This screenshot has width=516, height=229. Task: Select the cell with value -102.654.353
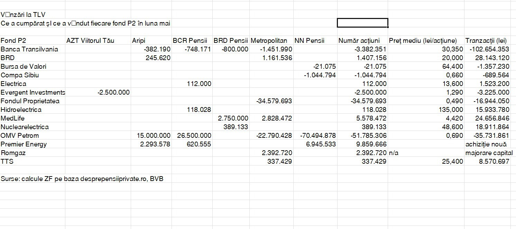tap(489, 49)
